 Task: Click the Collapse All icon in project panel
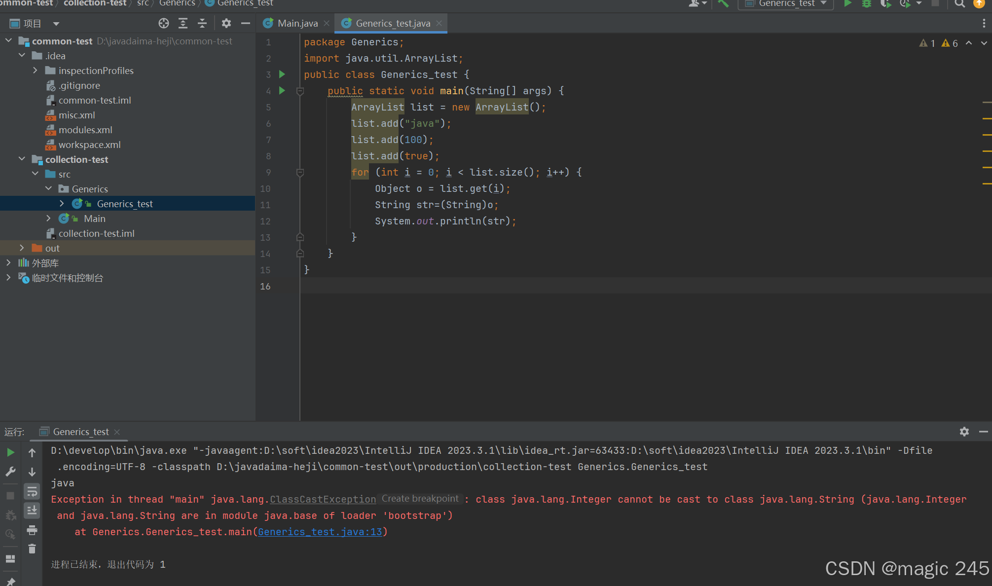pos(202,23)
